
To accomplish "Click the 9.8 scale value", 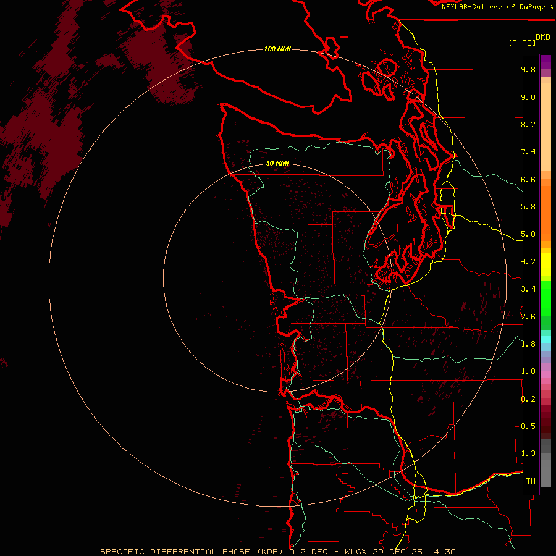I will click(x=528, y=69).
